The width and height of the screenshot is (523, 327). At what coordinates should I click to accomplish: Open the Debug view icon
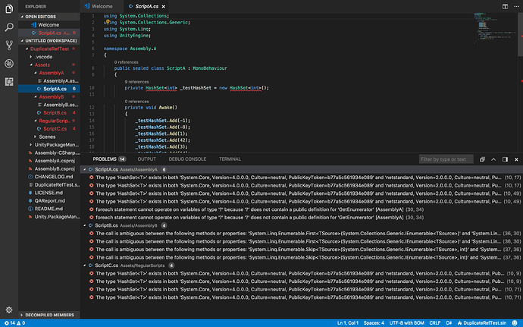click(8, 65)
